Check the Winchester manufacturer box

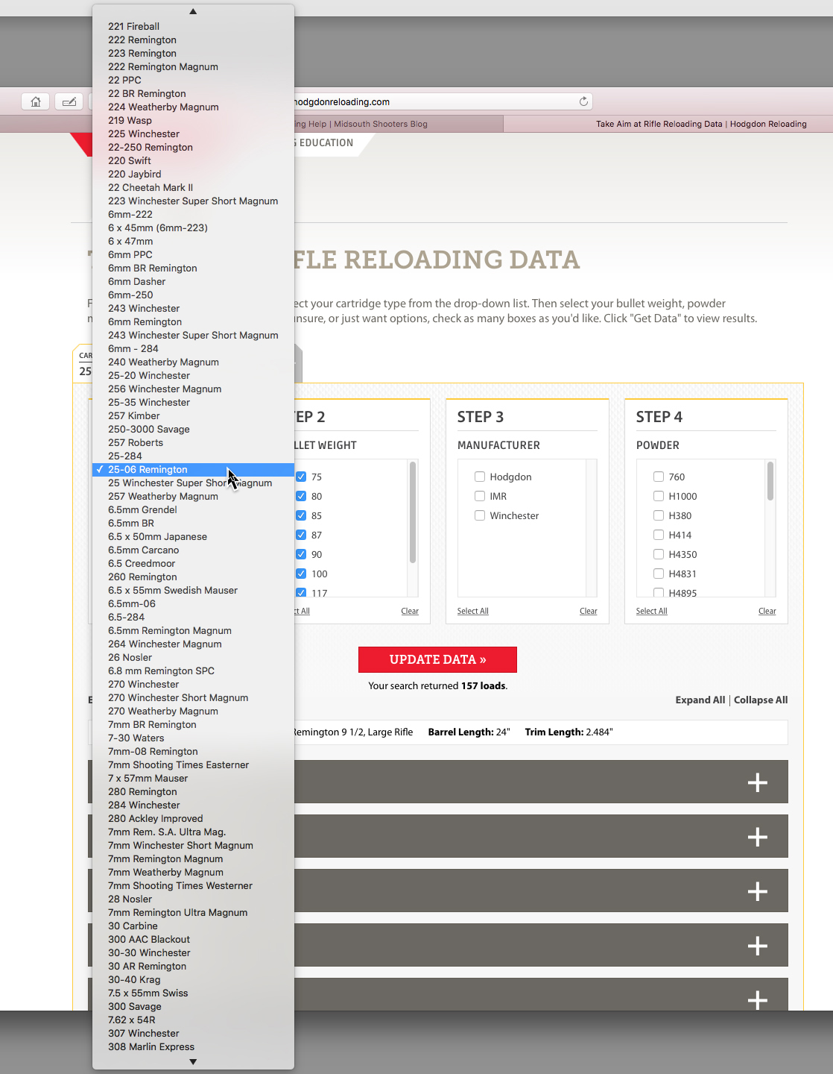[x=480, y=515]
